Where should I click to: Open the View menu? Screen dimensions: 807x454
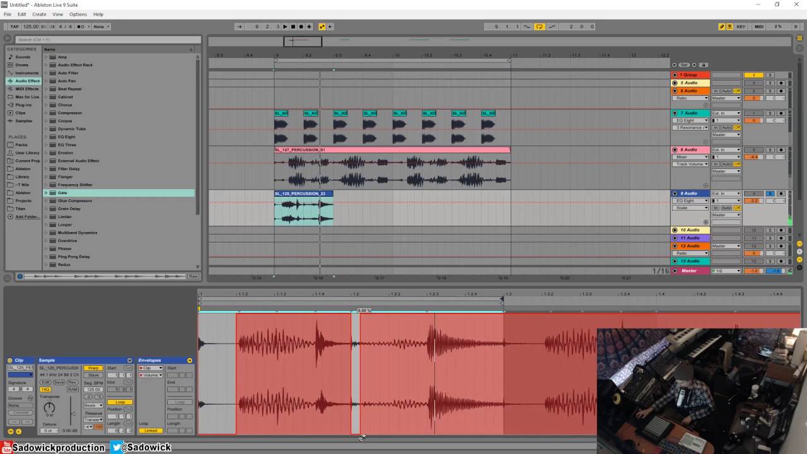point(58,14)
